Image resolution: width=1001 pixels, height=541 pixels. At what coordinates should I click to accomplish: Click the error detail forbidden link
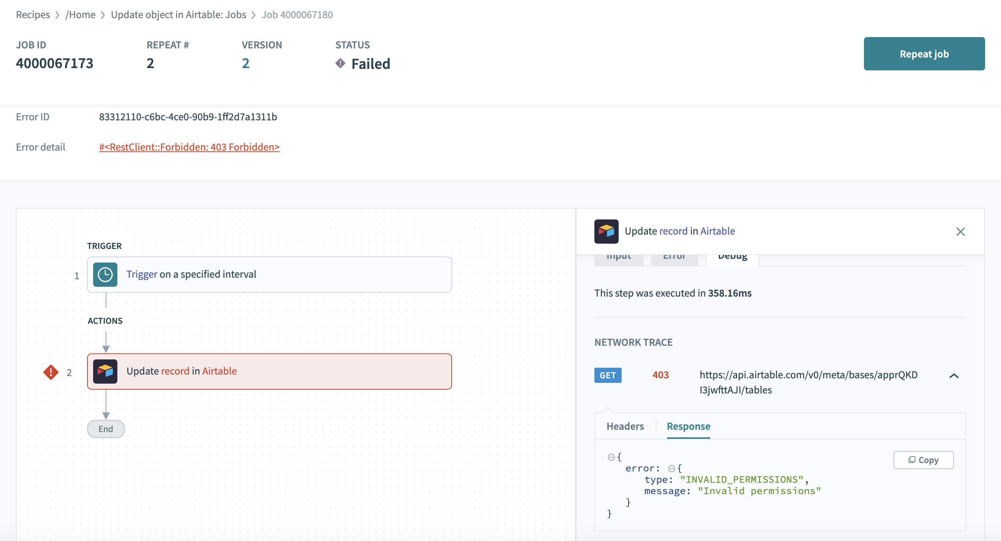tap(189, 146)
